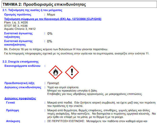The image size is (157, 123).
Task: Click the Πρόληψη precaution label
Action: 13,110
